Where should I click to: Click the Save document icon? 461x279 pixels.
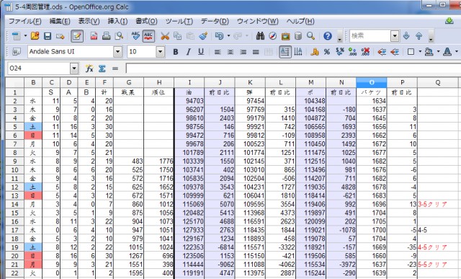pos(48,36)
